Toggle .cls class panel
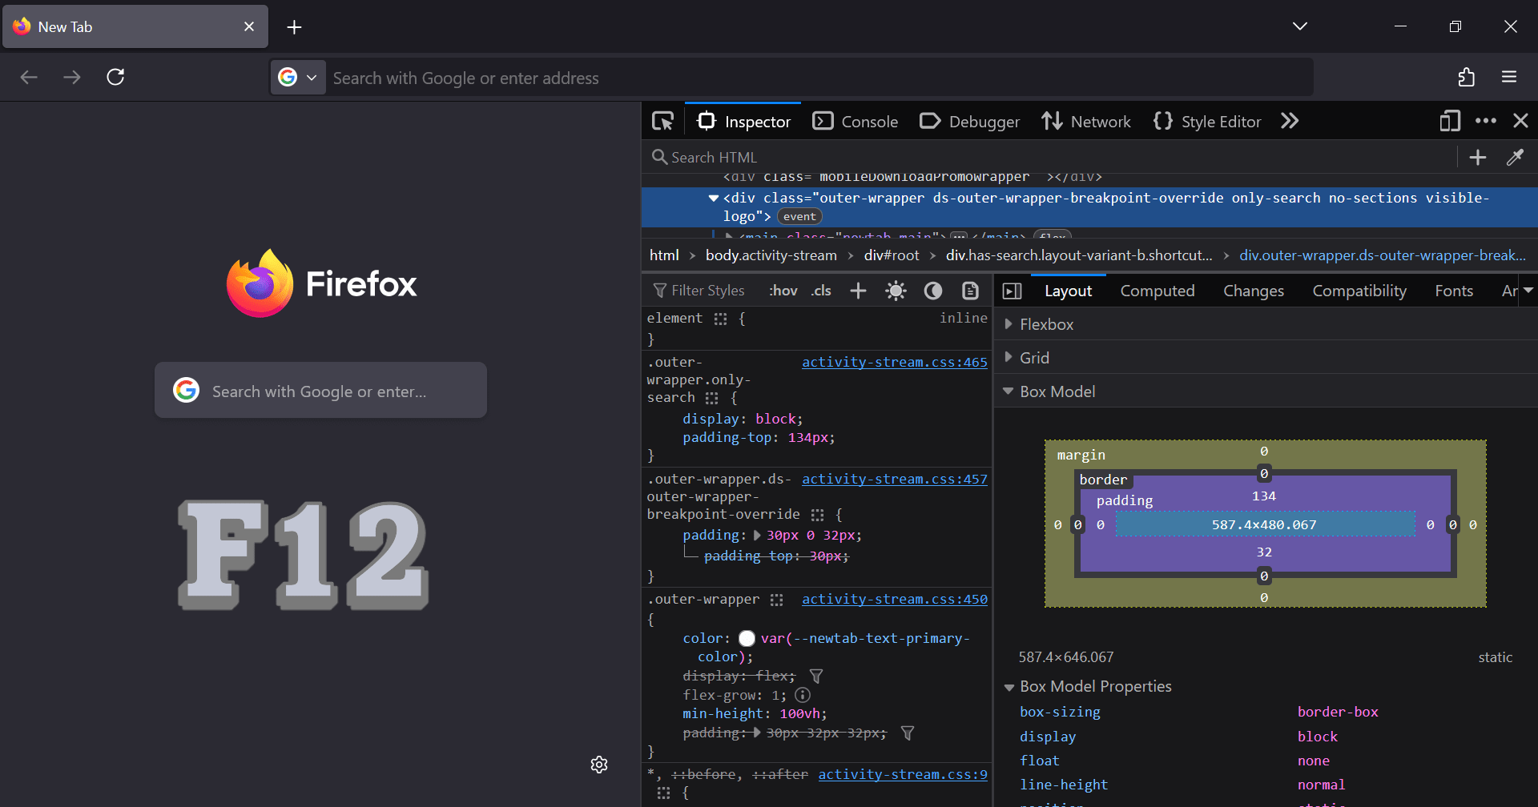Image resolution: width=1538 pixels, height=807 pixels. [x=821, y=291]
